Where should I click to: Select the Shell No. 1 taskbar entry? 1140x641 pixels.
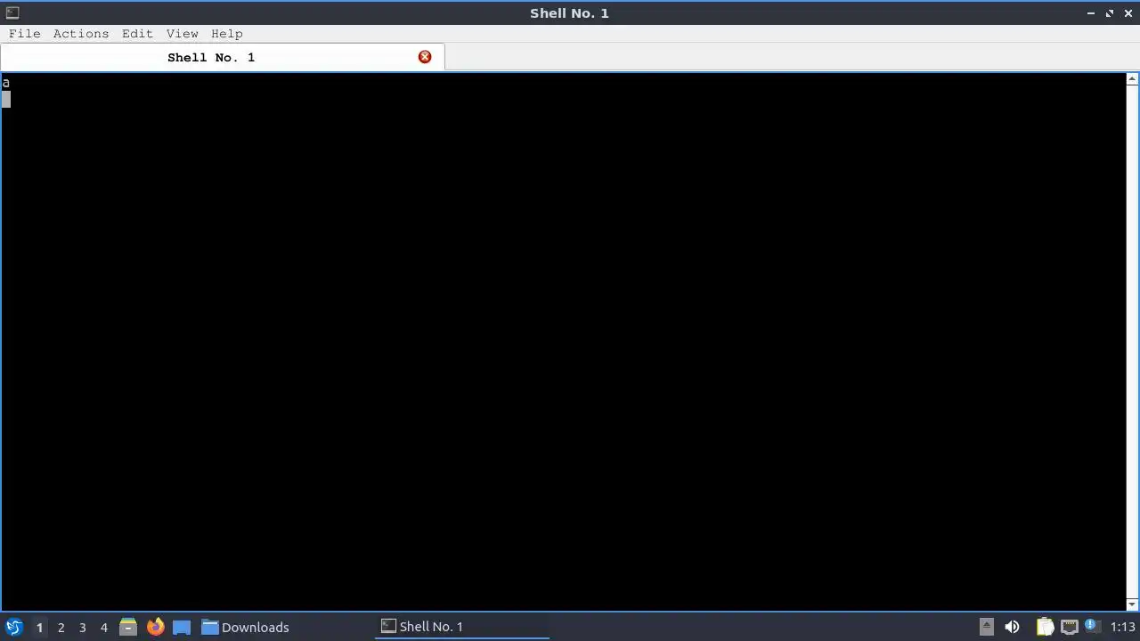[x=462, y=627]
